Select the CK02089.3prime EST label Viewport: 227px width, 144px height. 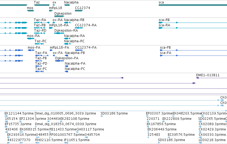tap(212, 124)
